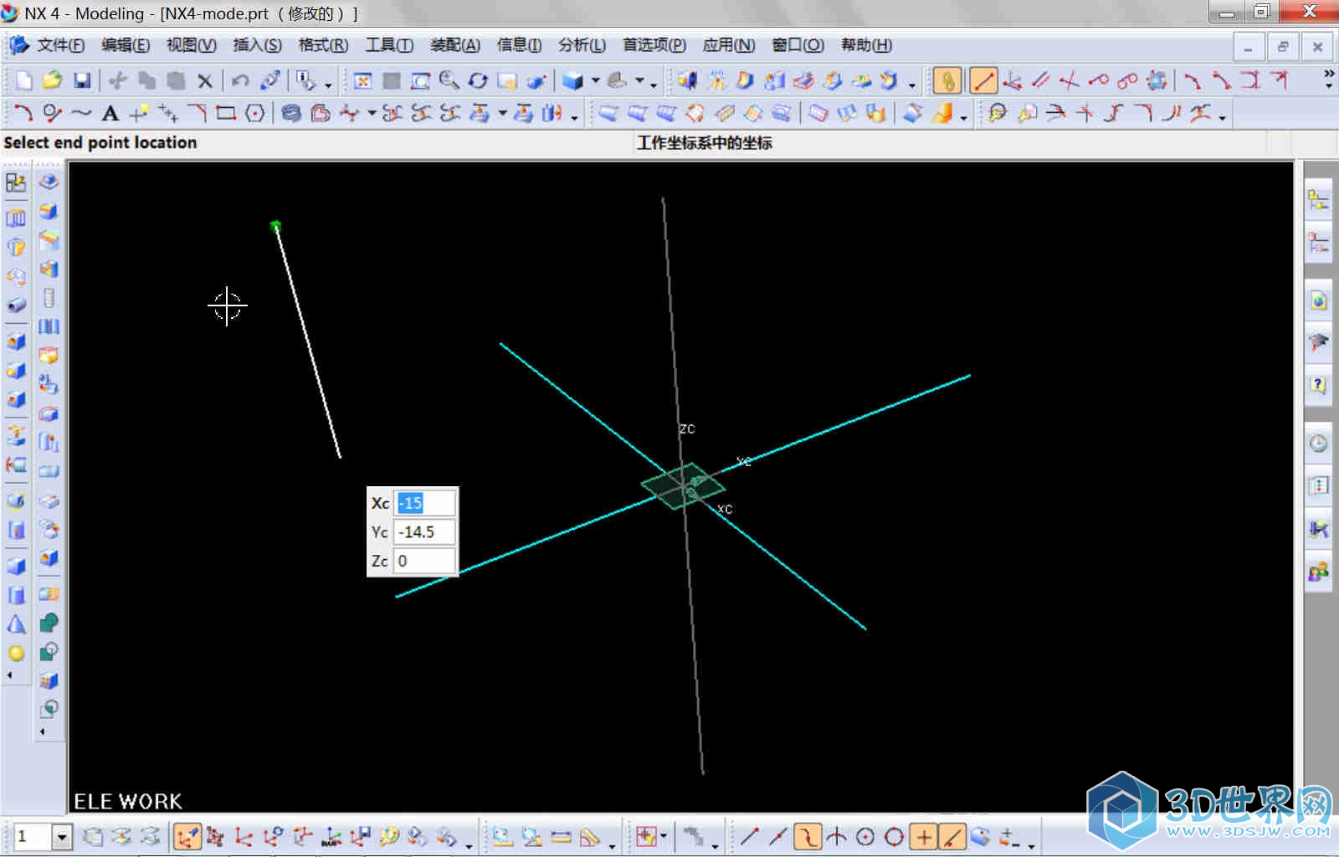Click the yellow sphere feature icon
This screenshot has height=857, width=1339.
(16, 653)
